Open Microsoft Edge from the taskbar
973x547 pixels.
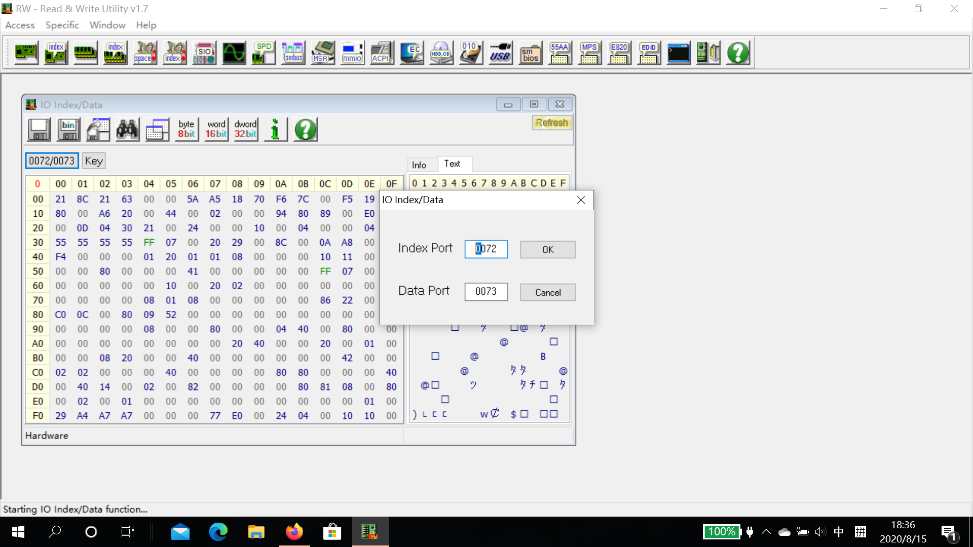click(218, 532)
